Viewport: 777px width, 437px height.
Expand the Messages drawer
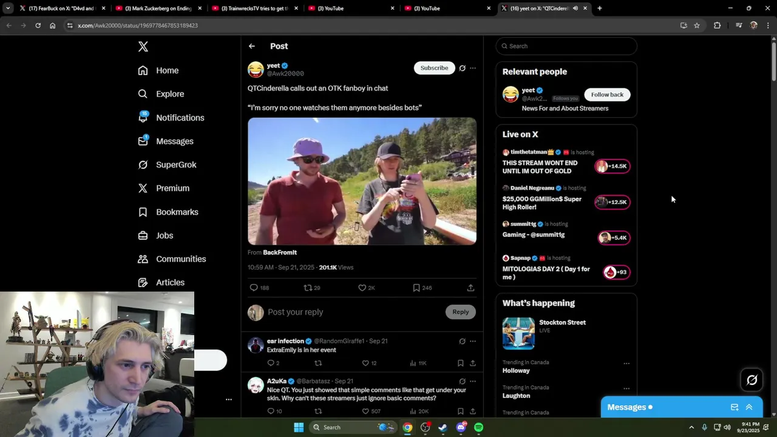click(749, 407)
